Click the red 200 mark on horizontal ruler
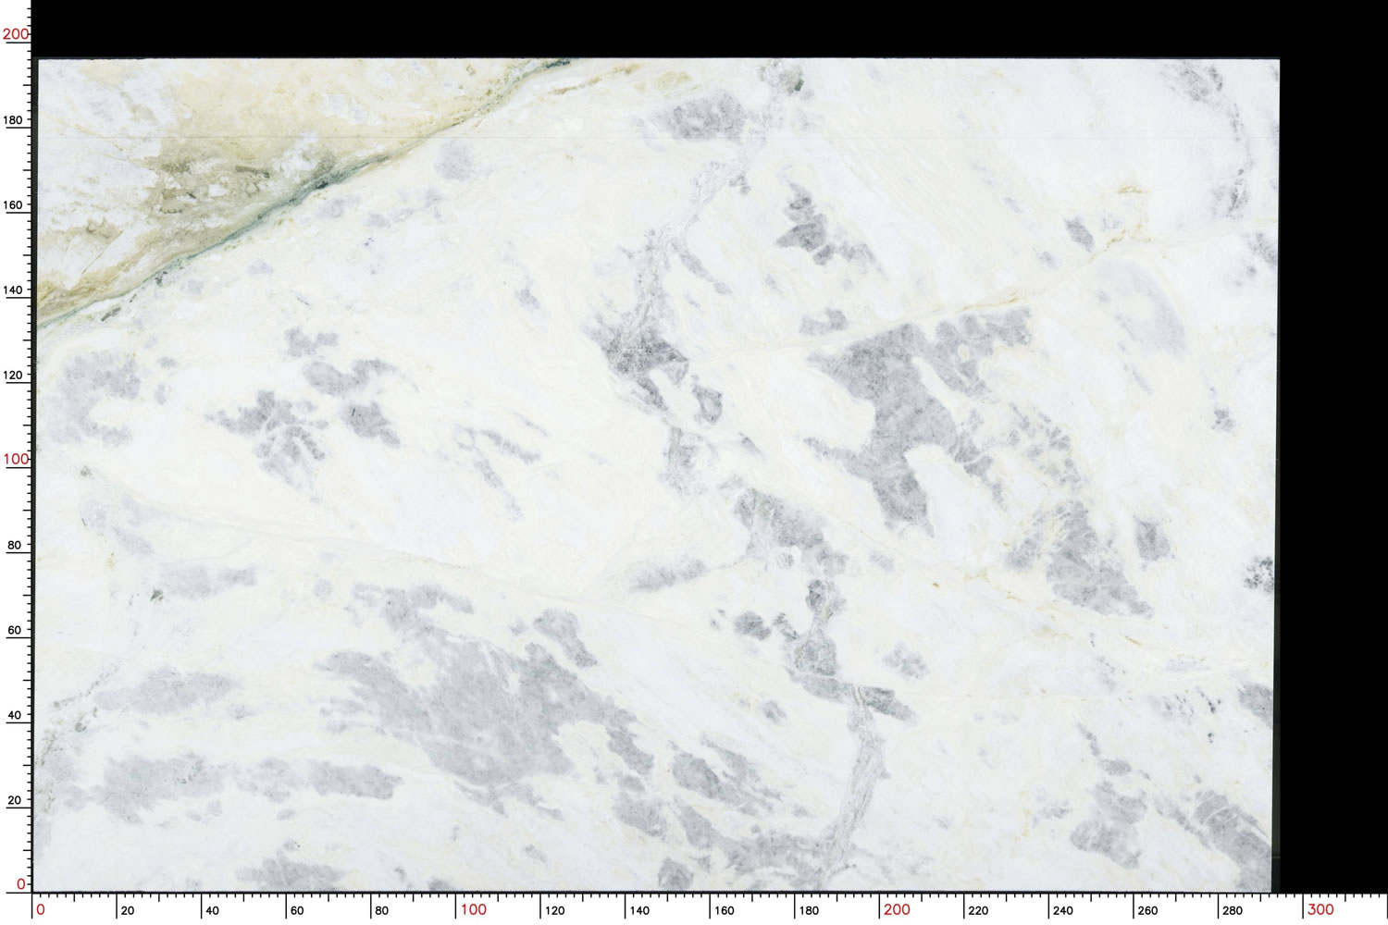This screenshot has width=1388, height=925. (x=896, y=909)
